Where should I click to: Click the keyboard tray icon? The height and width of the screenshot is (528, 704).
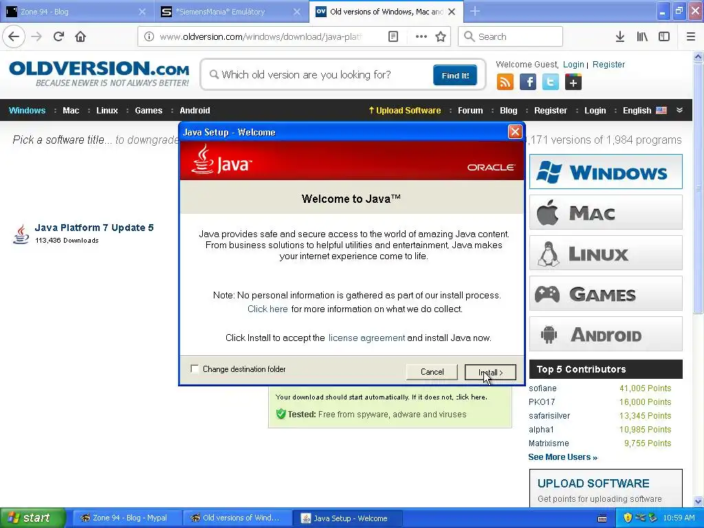(x=602, y=518)
